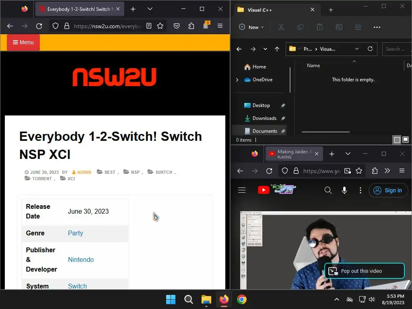The image size is (412, 309).
Task: Open the XCI category link
Action: pyautogui.click(x=71, y=179)
